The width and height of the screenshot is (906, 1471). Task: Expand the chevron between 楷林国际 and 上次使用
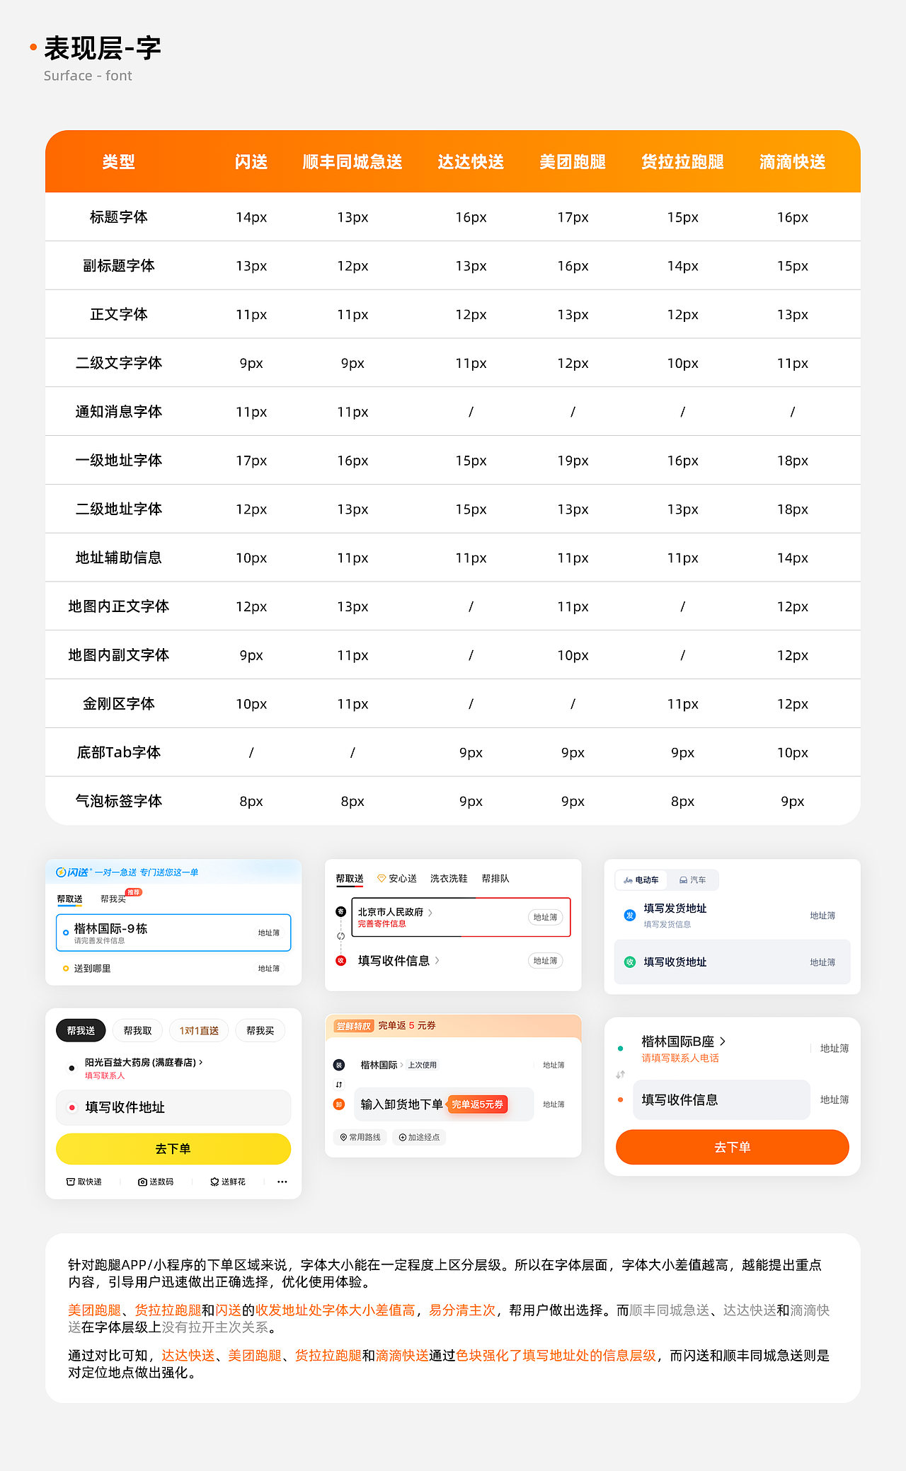click(x=401, y=1065)
